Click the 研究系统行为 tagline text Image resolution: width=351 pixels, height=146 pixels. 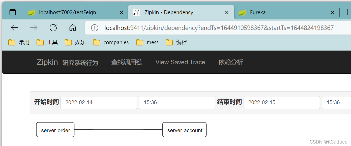tap(80, 63)
